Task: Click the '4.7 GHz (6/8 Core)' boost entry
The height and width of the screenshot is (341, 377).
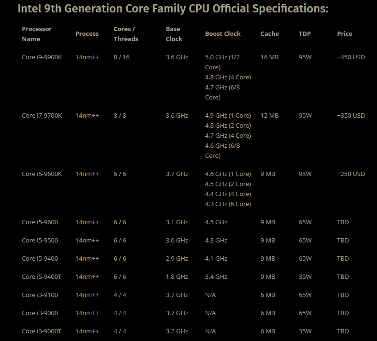Action: click(222, 92)
